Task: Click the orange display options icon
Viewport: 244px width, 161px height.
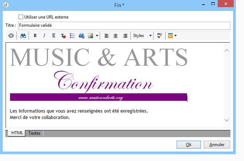Action: coord(170,36)
